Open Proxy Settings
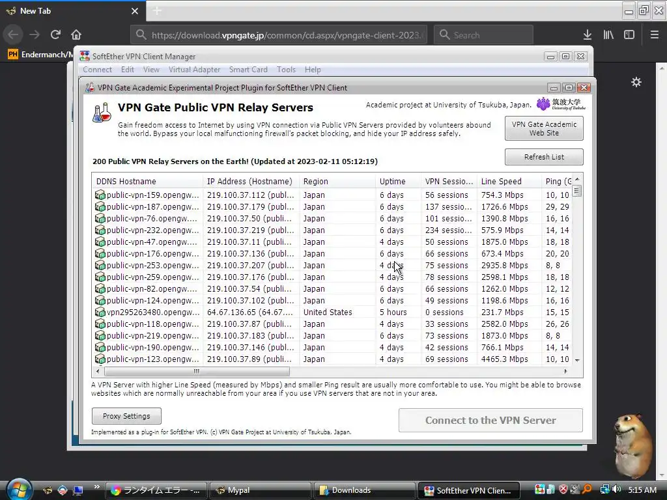This screenshot has width=667, height=500. pos(126,416)
